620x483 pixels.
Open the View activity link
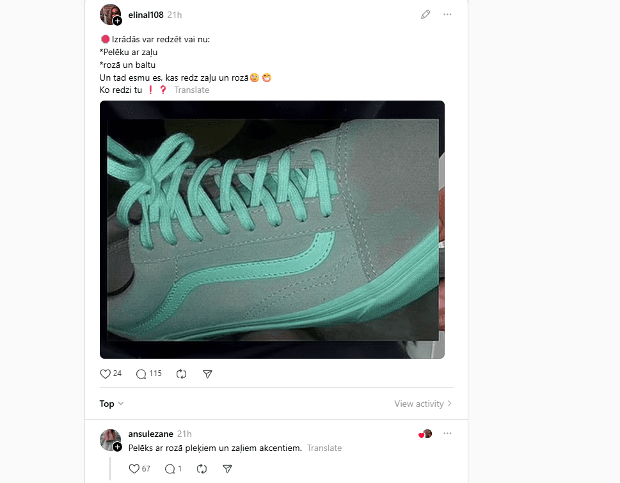(423, 404)
